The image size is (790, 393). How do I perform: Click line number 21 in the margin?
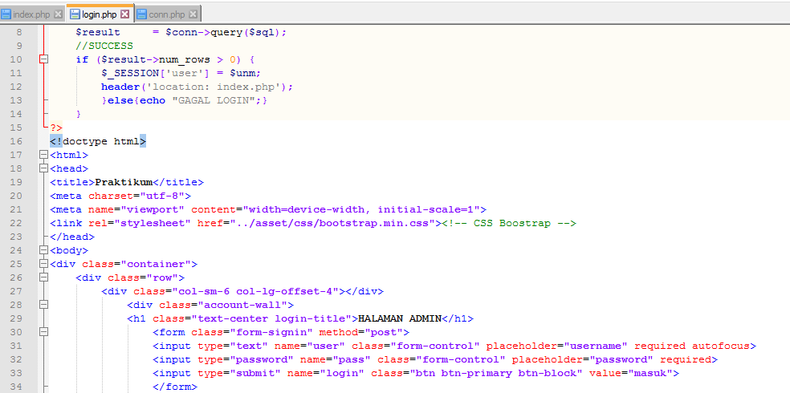[x=17, y=209]
